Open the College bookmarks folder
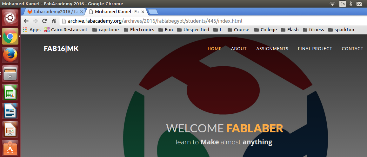Image resolution: width=367 pixels, height=157 pixels. (x=266, y=30)
